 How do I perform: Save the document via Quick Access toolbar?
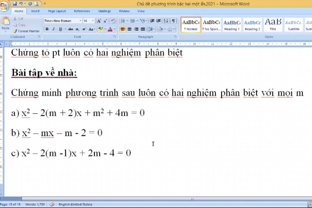(x=15, y=4)
